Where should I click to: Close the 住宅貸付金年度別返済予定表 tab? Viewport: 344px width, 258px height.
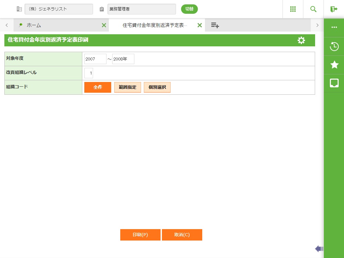(x=200, y=25)
